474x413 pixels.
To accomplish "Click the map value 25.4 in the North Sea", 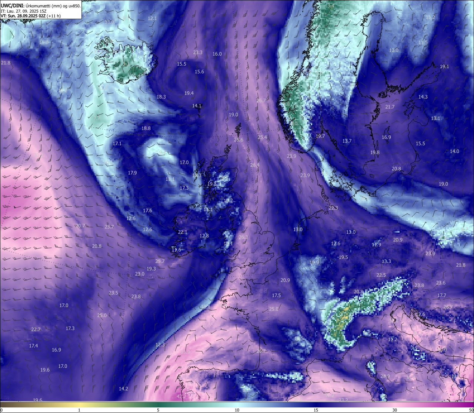I will [x=262, y=137].
